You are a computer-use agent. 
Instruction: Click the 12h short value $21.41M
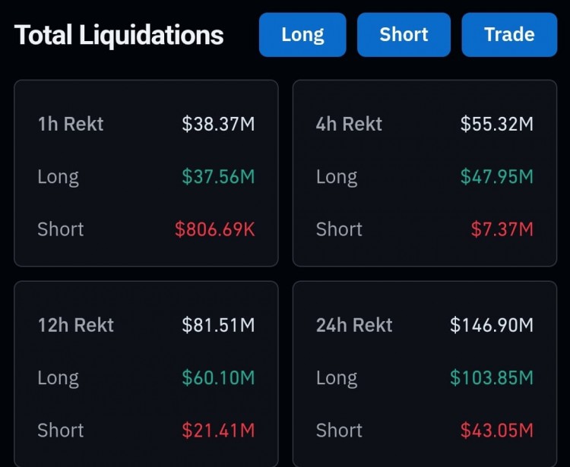point(218,431)
